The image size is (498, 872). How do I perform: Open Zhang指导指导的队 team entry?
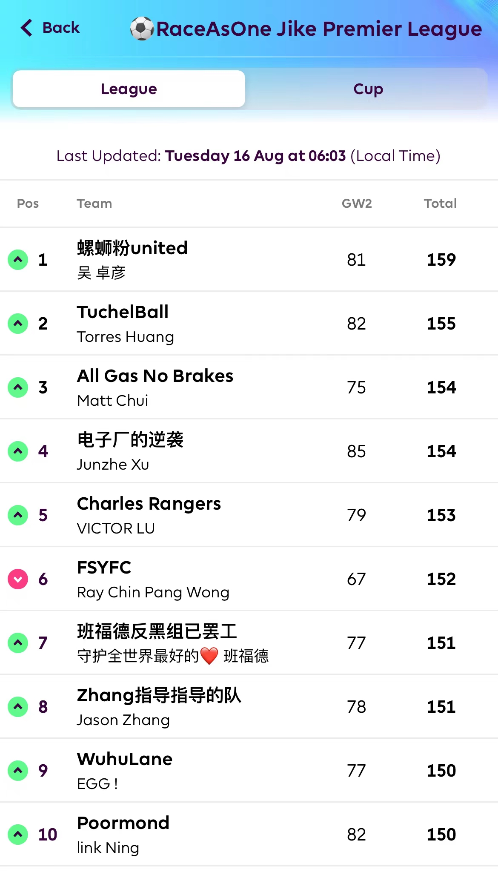coord(159,695)
